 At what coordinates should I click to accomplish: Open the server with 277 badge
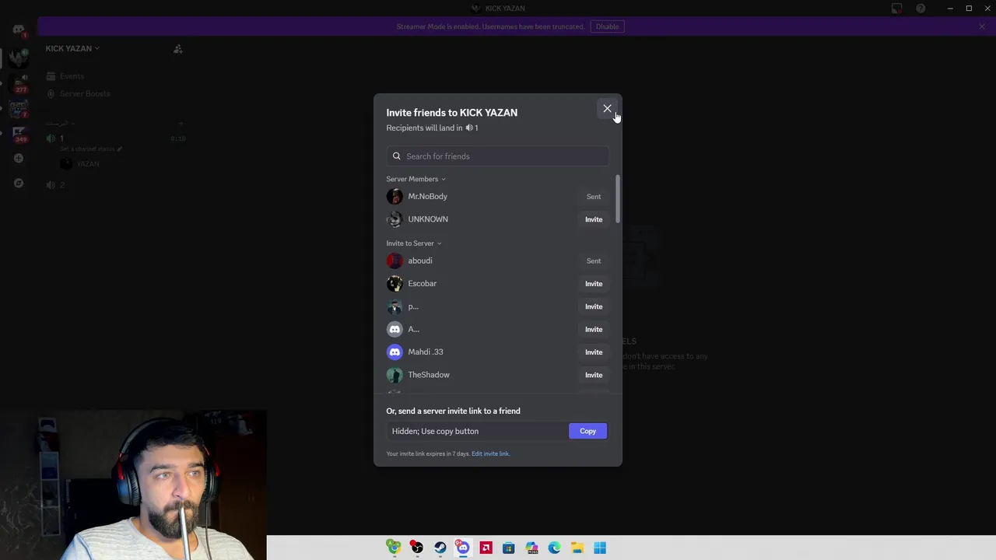point(19,84)
